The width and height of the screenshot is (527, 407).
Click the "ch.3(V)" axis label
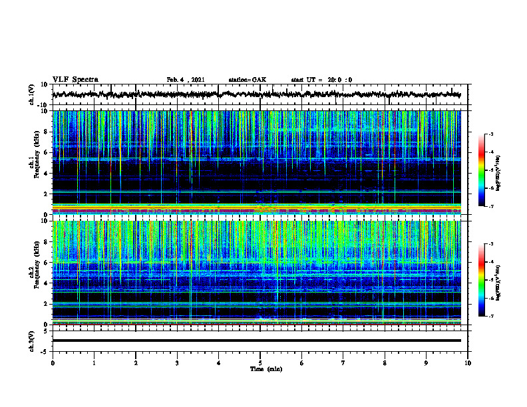pos(32,341)
